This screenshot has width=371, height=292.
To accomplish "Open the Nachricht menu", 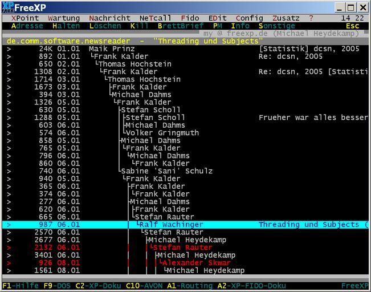I will coord(109,18).
